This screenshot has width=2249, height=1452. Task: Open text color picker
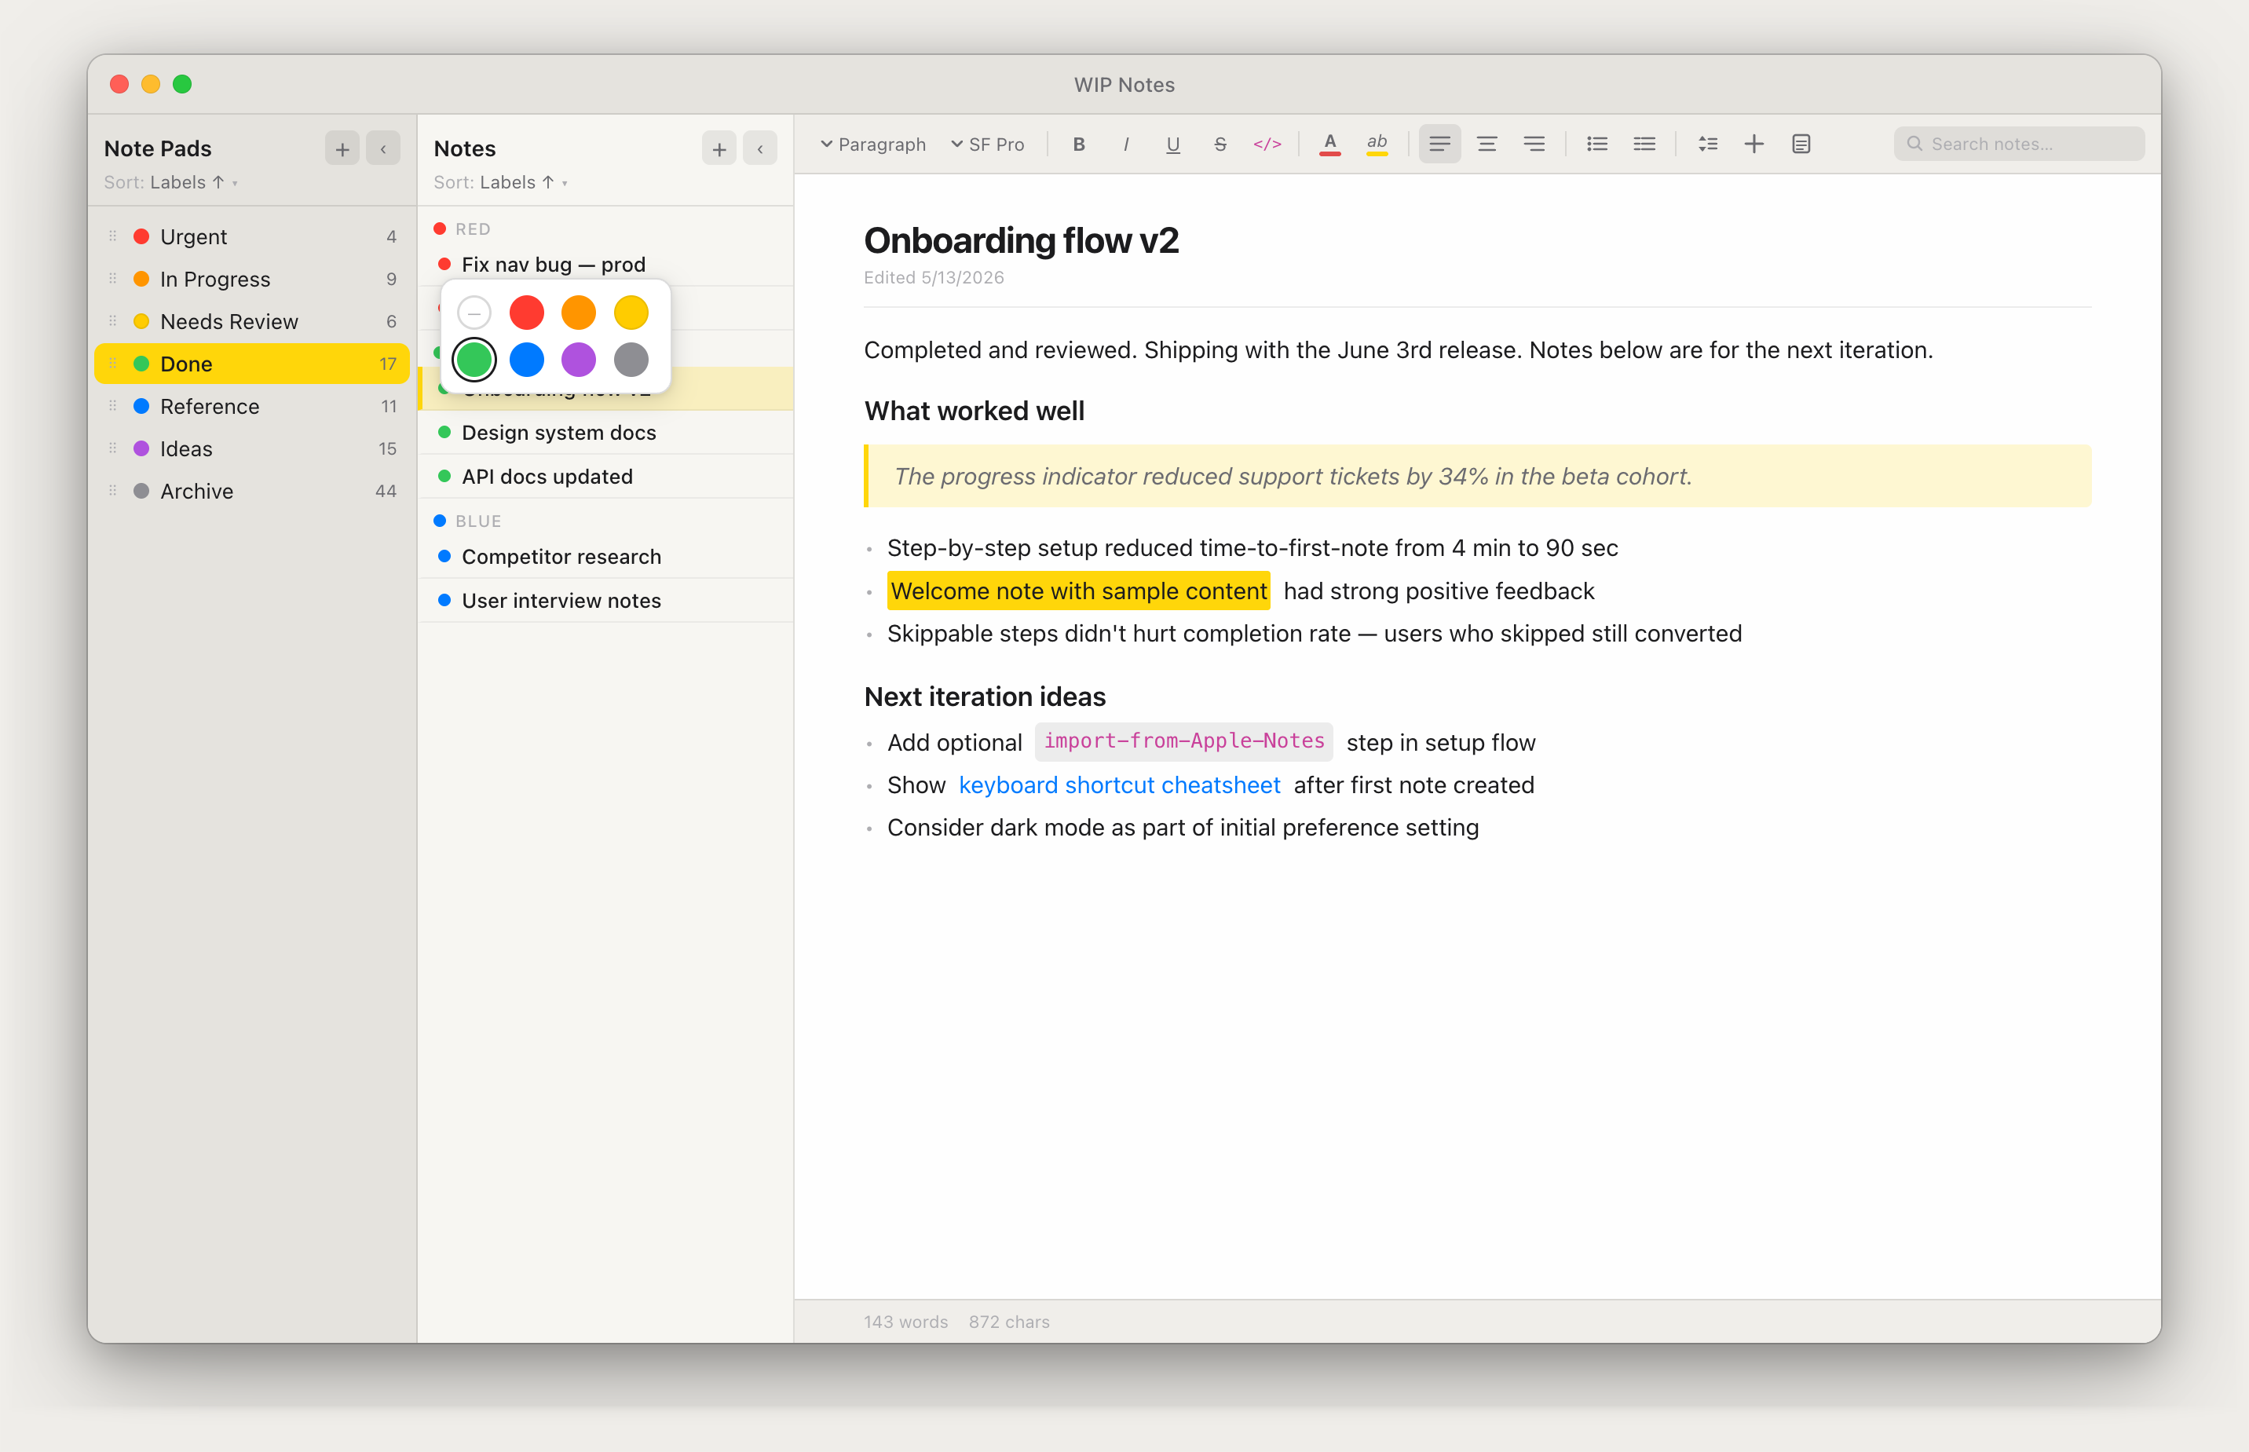point(1330,144)
